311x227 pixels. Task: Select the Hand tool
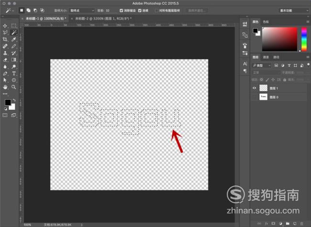(5, 87)
